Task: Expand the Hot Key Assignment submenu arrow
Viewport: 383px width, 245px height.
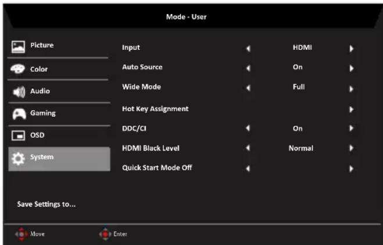Action: pos(352,109)
